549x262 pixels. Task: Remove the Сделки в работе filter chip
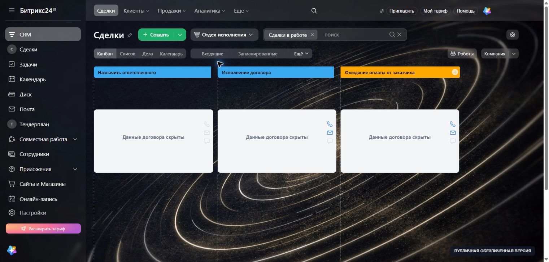point(312,35)
